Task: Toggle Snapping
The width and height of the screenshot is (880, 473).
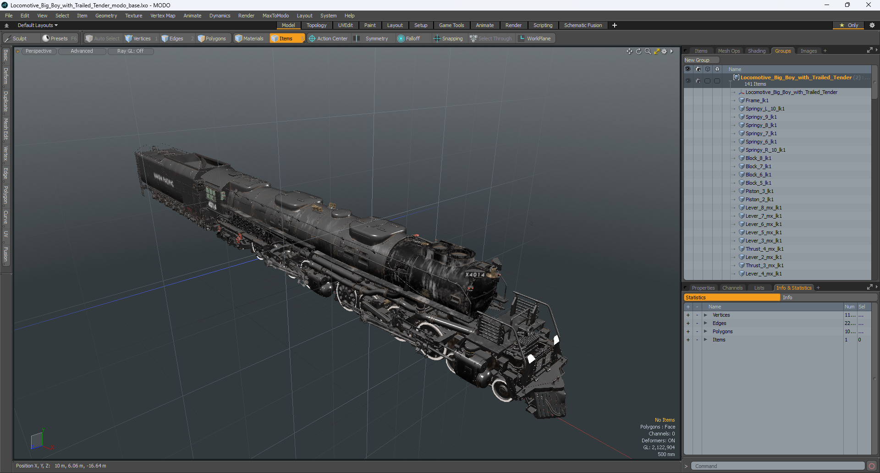Action: click(x=448, y=38)
